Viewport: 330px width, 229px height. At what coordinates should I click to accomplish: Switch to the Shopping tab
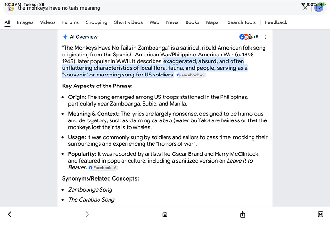[x=97, y=22]
